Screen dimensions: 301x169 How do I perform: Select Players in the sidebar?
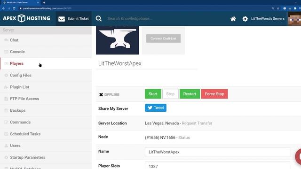pos(46,63)
